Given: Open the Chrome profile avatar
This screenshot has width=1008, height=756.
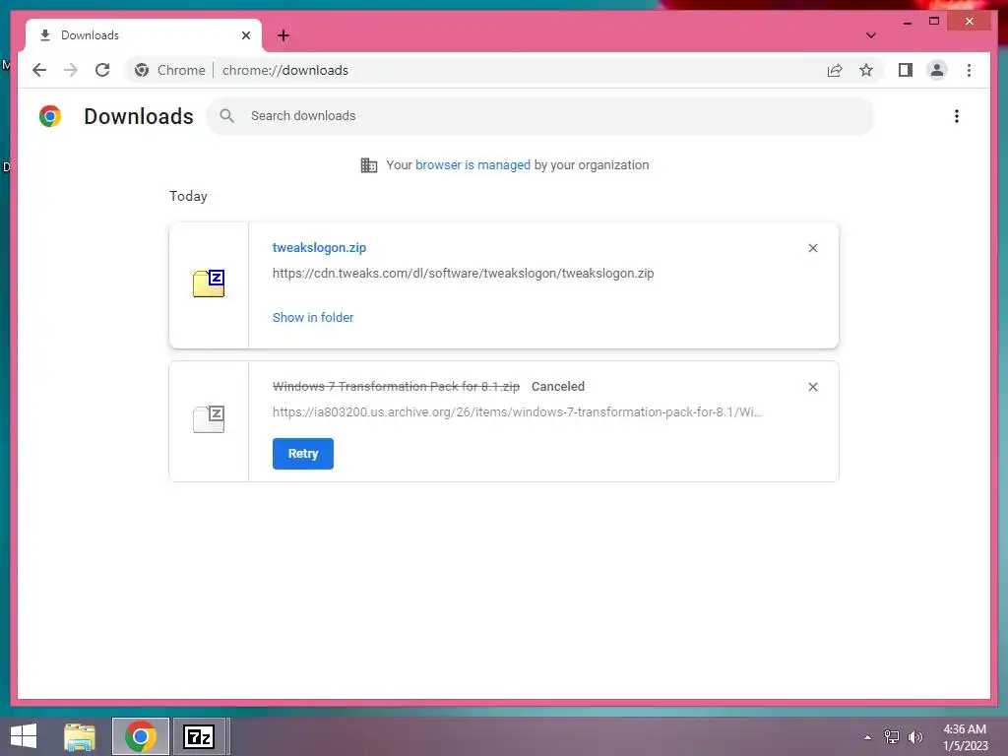Looking at the screenshot, I should 937,70.
